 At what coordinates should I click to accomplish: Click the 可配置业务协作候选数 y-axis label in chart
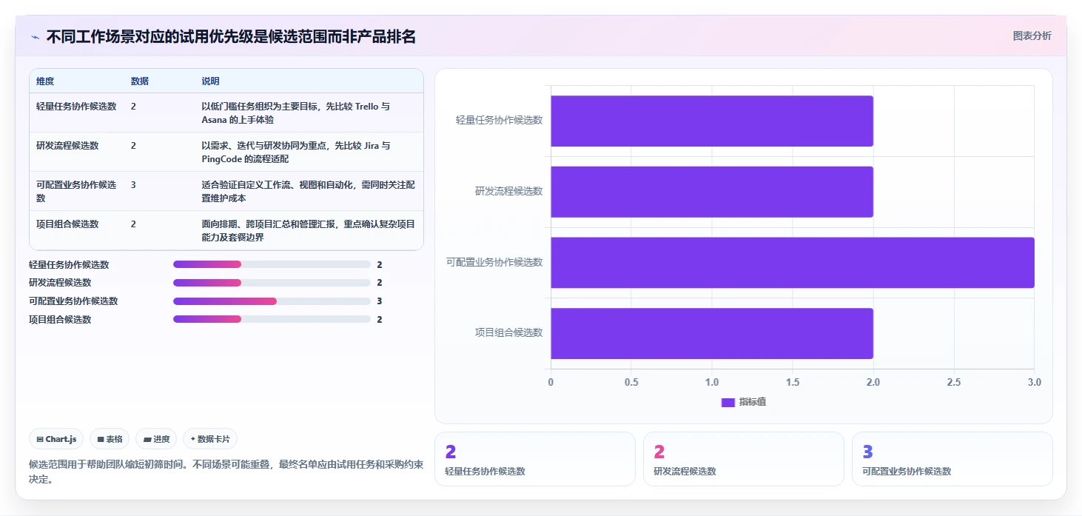point(494,262)
